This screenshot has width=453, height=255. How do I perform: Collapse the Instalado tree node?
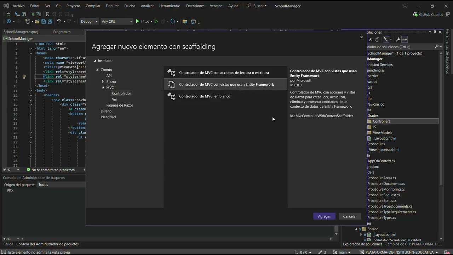pyautogui.click(x=95, y=61)
